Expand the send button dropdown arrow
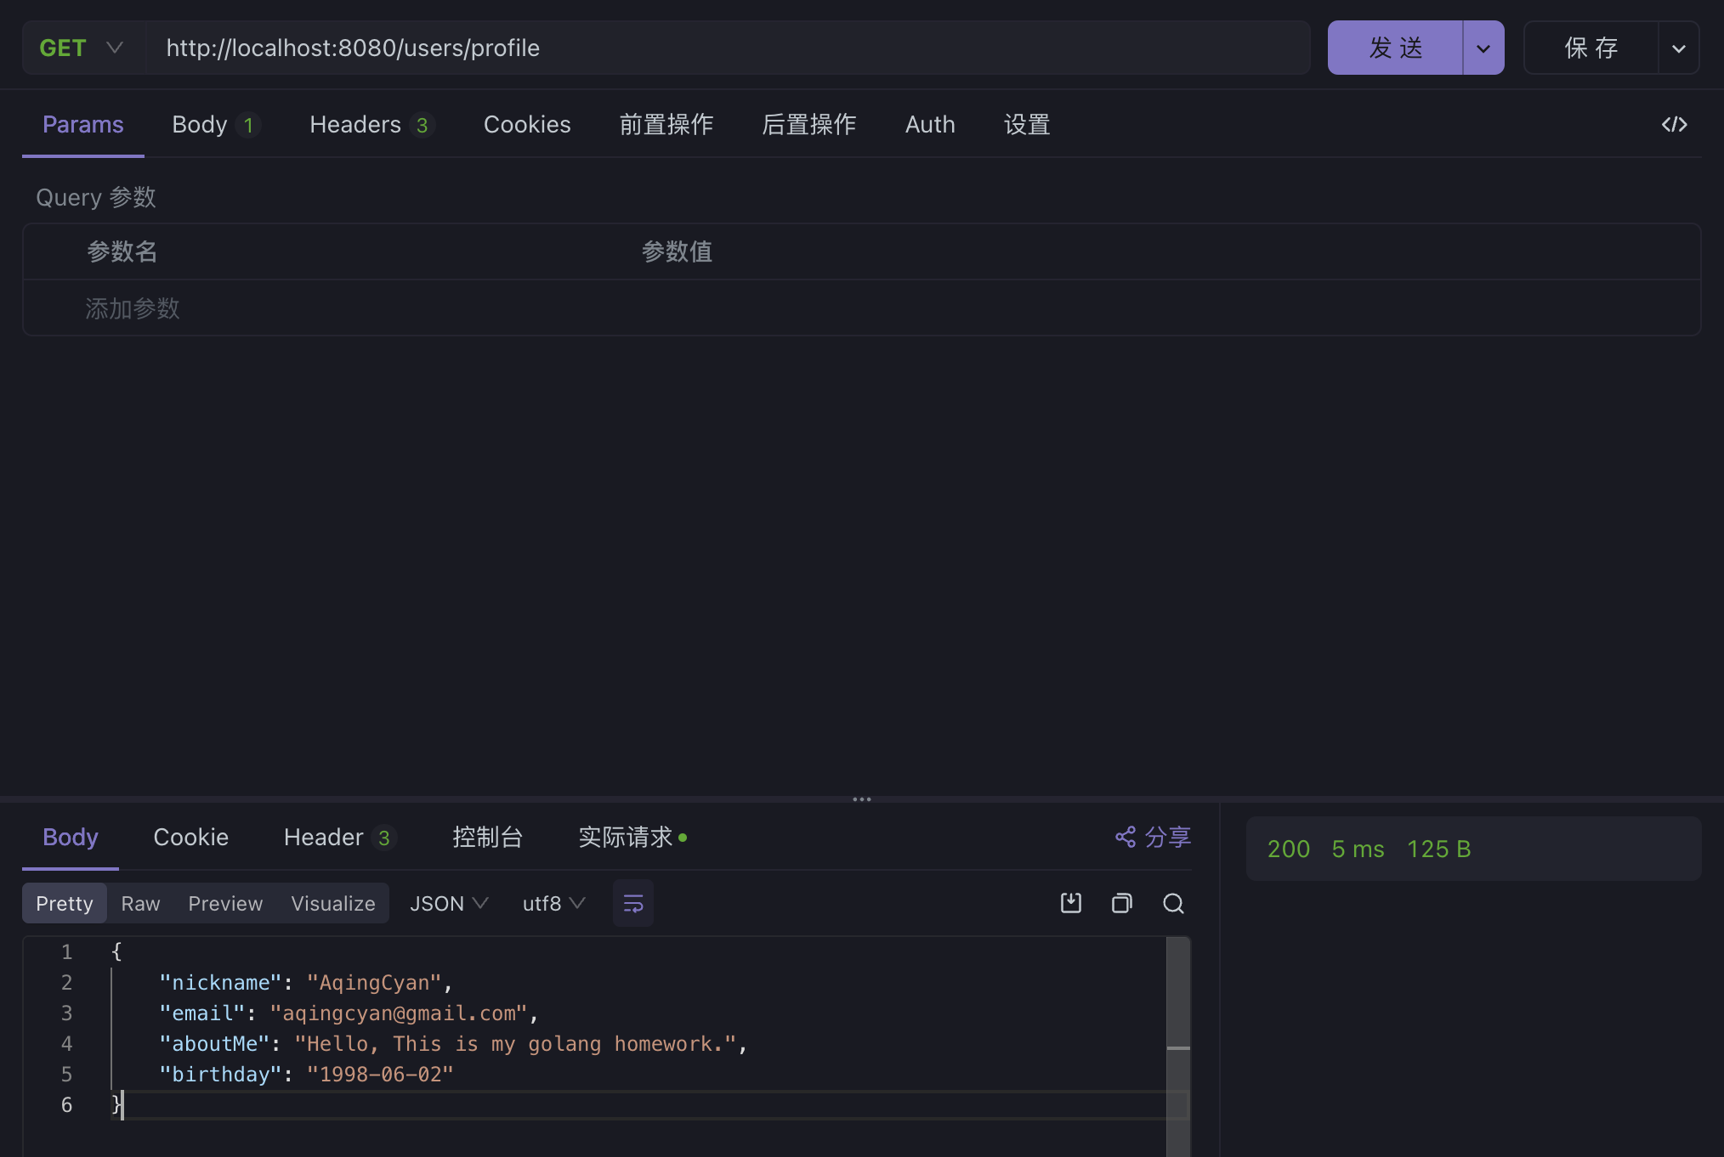This screenshot has width=1724, height=1157. tap(1483, 48)
